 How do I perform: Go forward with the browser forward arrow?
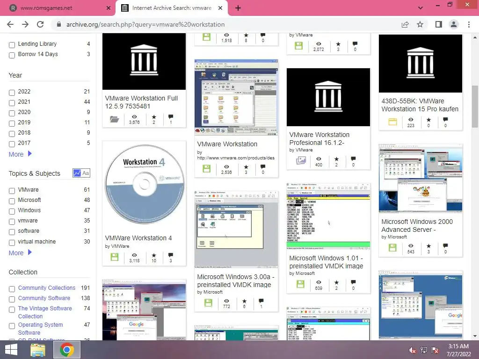[25, 24]
